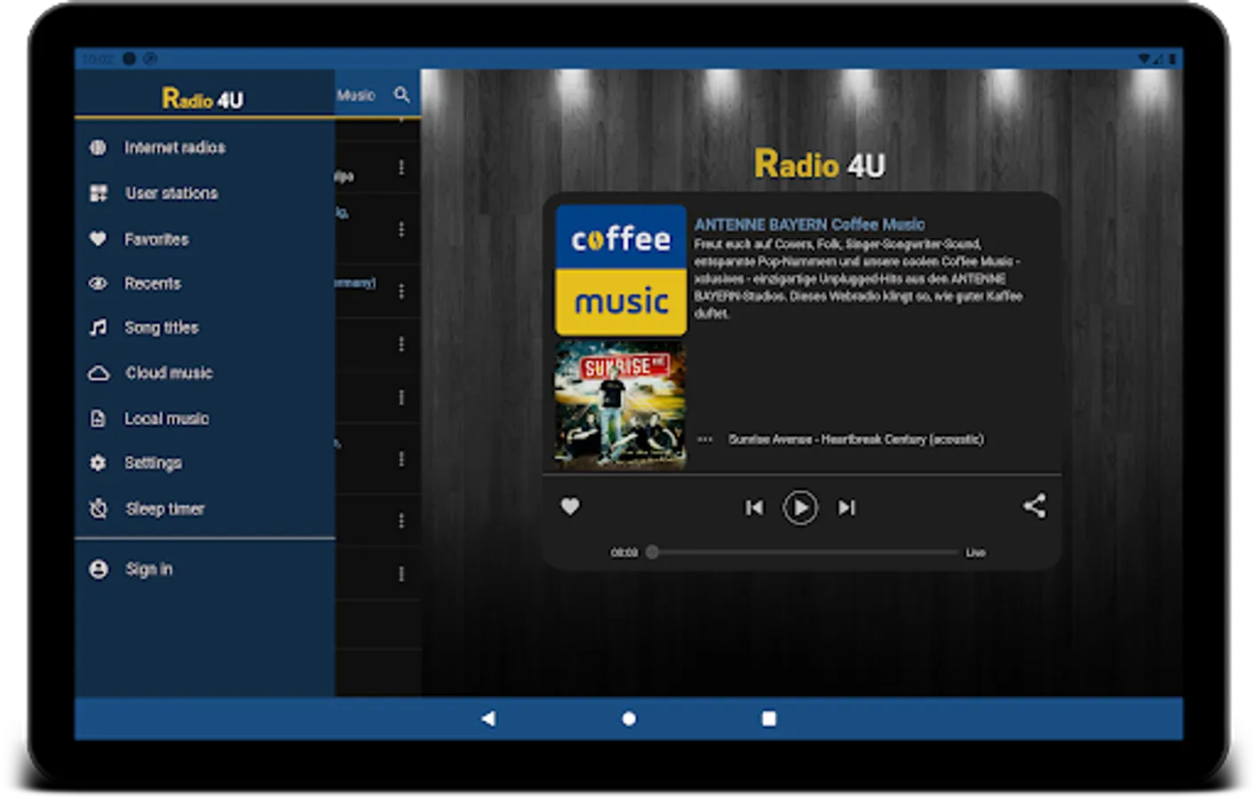1255x799 pixels.
Task: Select the Music tab in the top bar
Action: [x=356, y=95]
